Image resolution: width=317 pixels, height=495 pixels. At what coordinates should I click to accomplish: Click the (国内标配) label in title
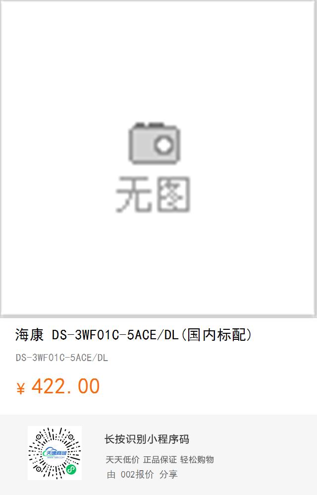point(217,335)
